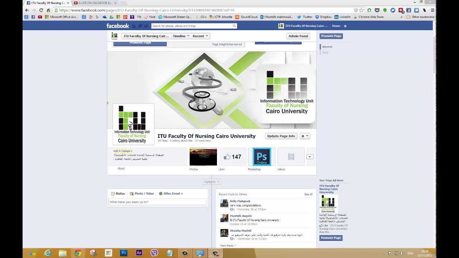Open Nelly Mahgoub's profile link
Image resolution: width=459 pixels, height=258 pixels.
click(x=240, y=201)
